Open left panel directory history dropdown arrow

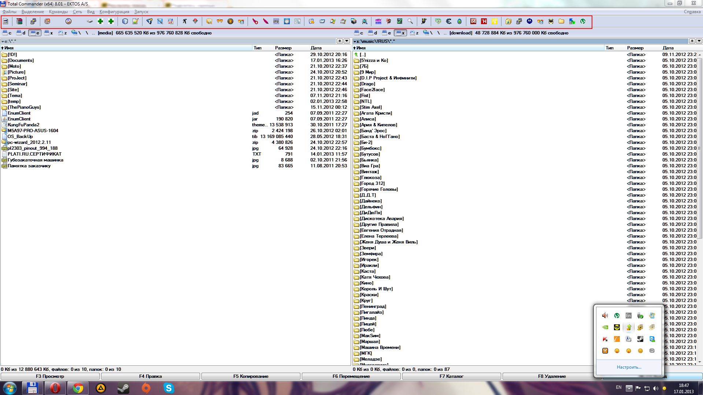click(347, 41)
